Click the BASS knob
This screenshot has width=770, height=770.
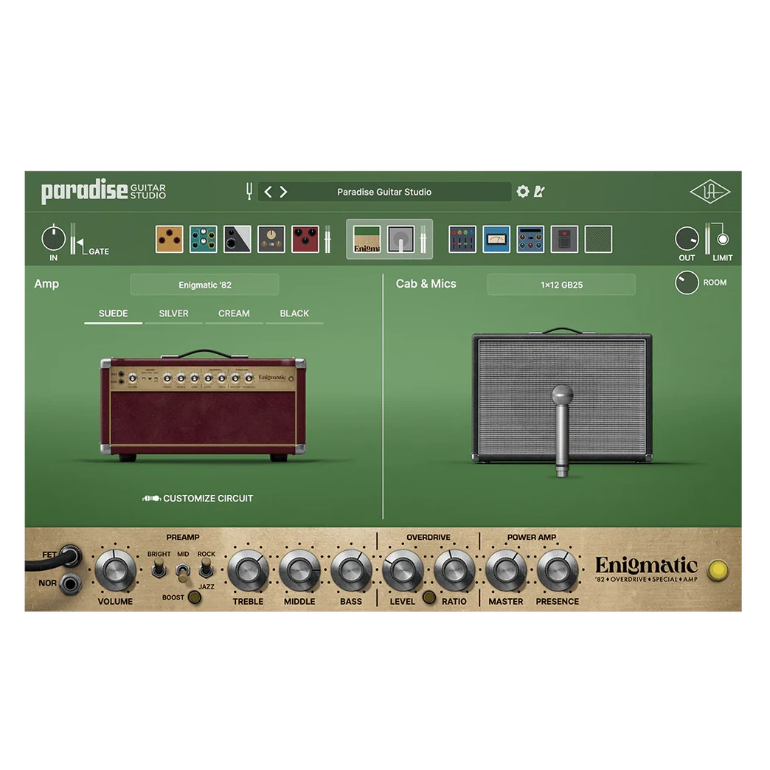[351, 570]
